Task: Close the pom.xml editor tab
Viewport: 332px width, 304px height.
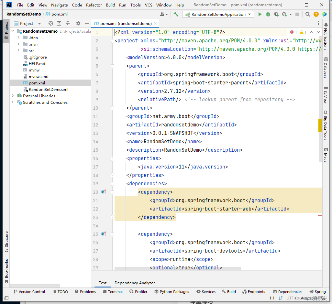Action: (155, 23)
